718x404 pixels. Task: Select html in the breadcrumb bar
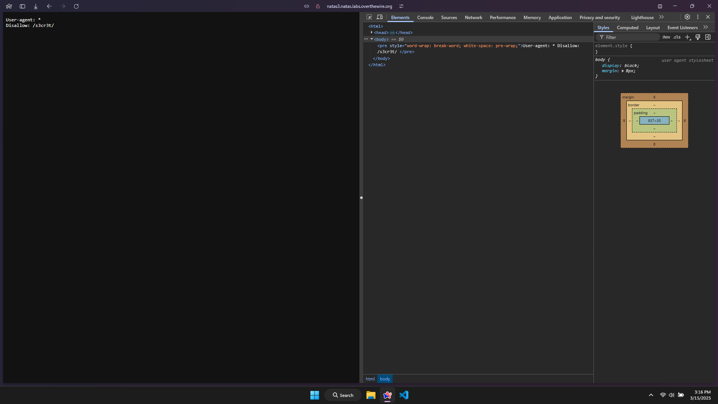pyautogui.click(x=370, y=379)
